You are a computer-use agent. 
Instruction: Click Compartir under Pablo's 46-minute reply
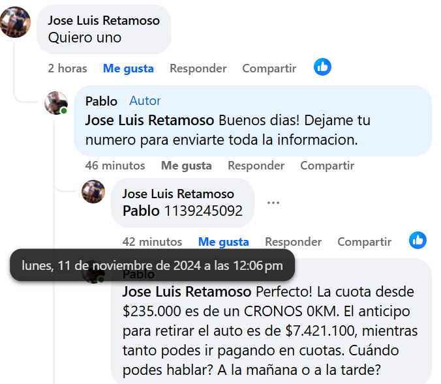tap(327, 166)
